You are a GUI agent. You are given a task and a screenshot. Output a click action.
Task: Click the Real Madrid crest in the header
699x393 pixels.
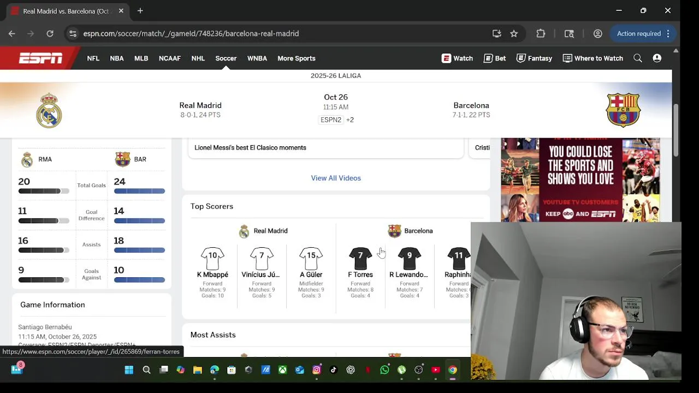[49, 110]
